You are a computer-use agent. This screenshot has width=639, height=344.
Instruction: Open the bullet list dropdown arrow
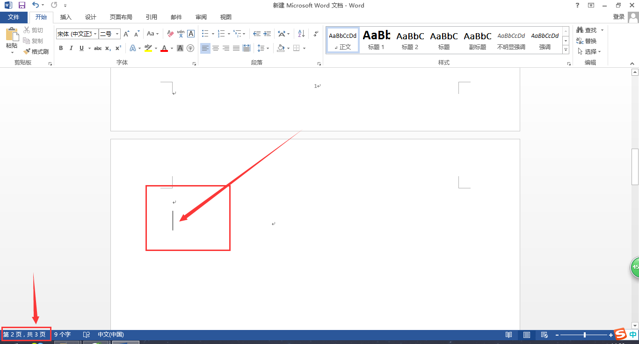click(x=213, y=34)
